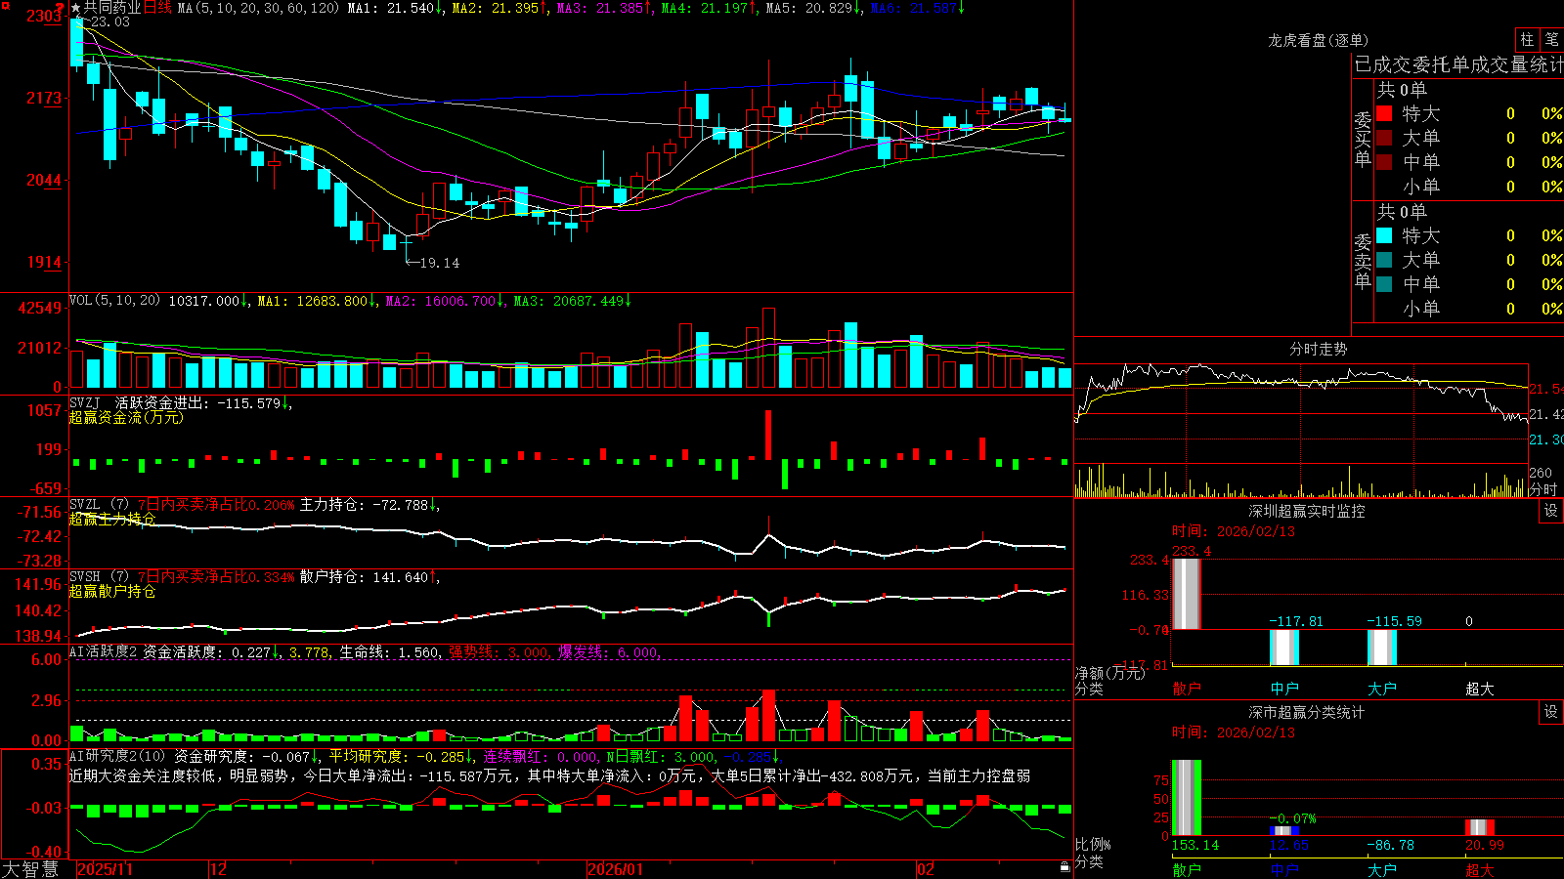Click the 超赢资金流(万元) label

[126, 417]
